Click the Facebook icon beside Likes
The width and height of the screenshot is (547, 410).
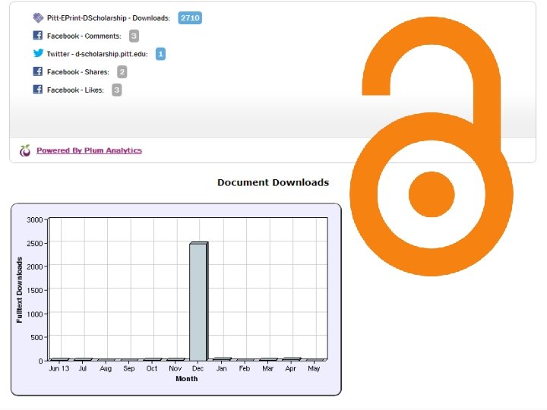click(38, 90)
